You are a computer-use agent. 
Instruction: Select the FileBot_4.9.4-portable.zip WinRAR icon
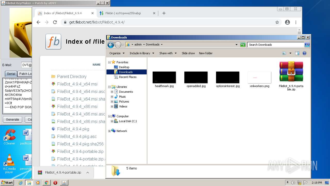pos(291,72)
